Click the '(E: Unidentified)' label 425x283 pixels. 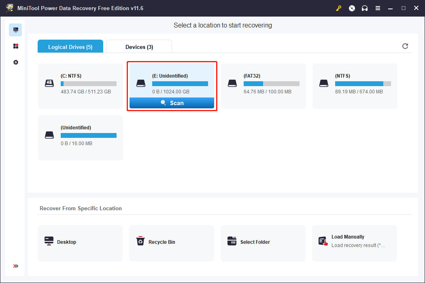(170, 76)
